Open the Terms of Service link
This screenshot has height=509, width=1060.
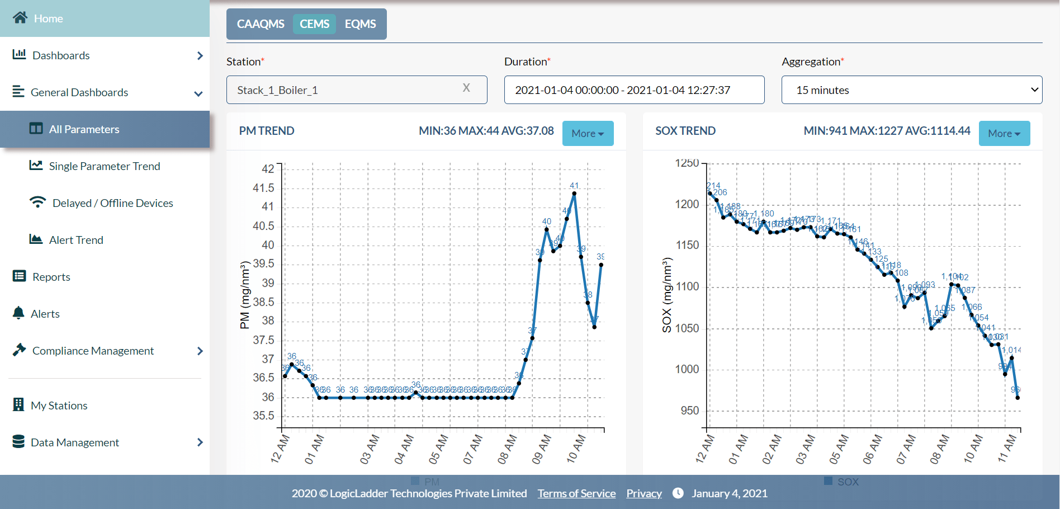click(x=576, y=493)
